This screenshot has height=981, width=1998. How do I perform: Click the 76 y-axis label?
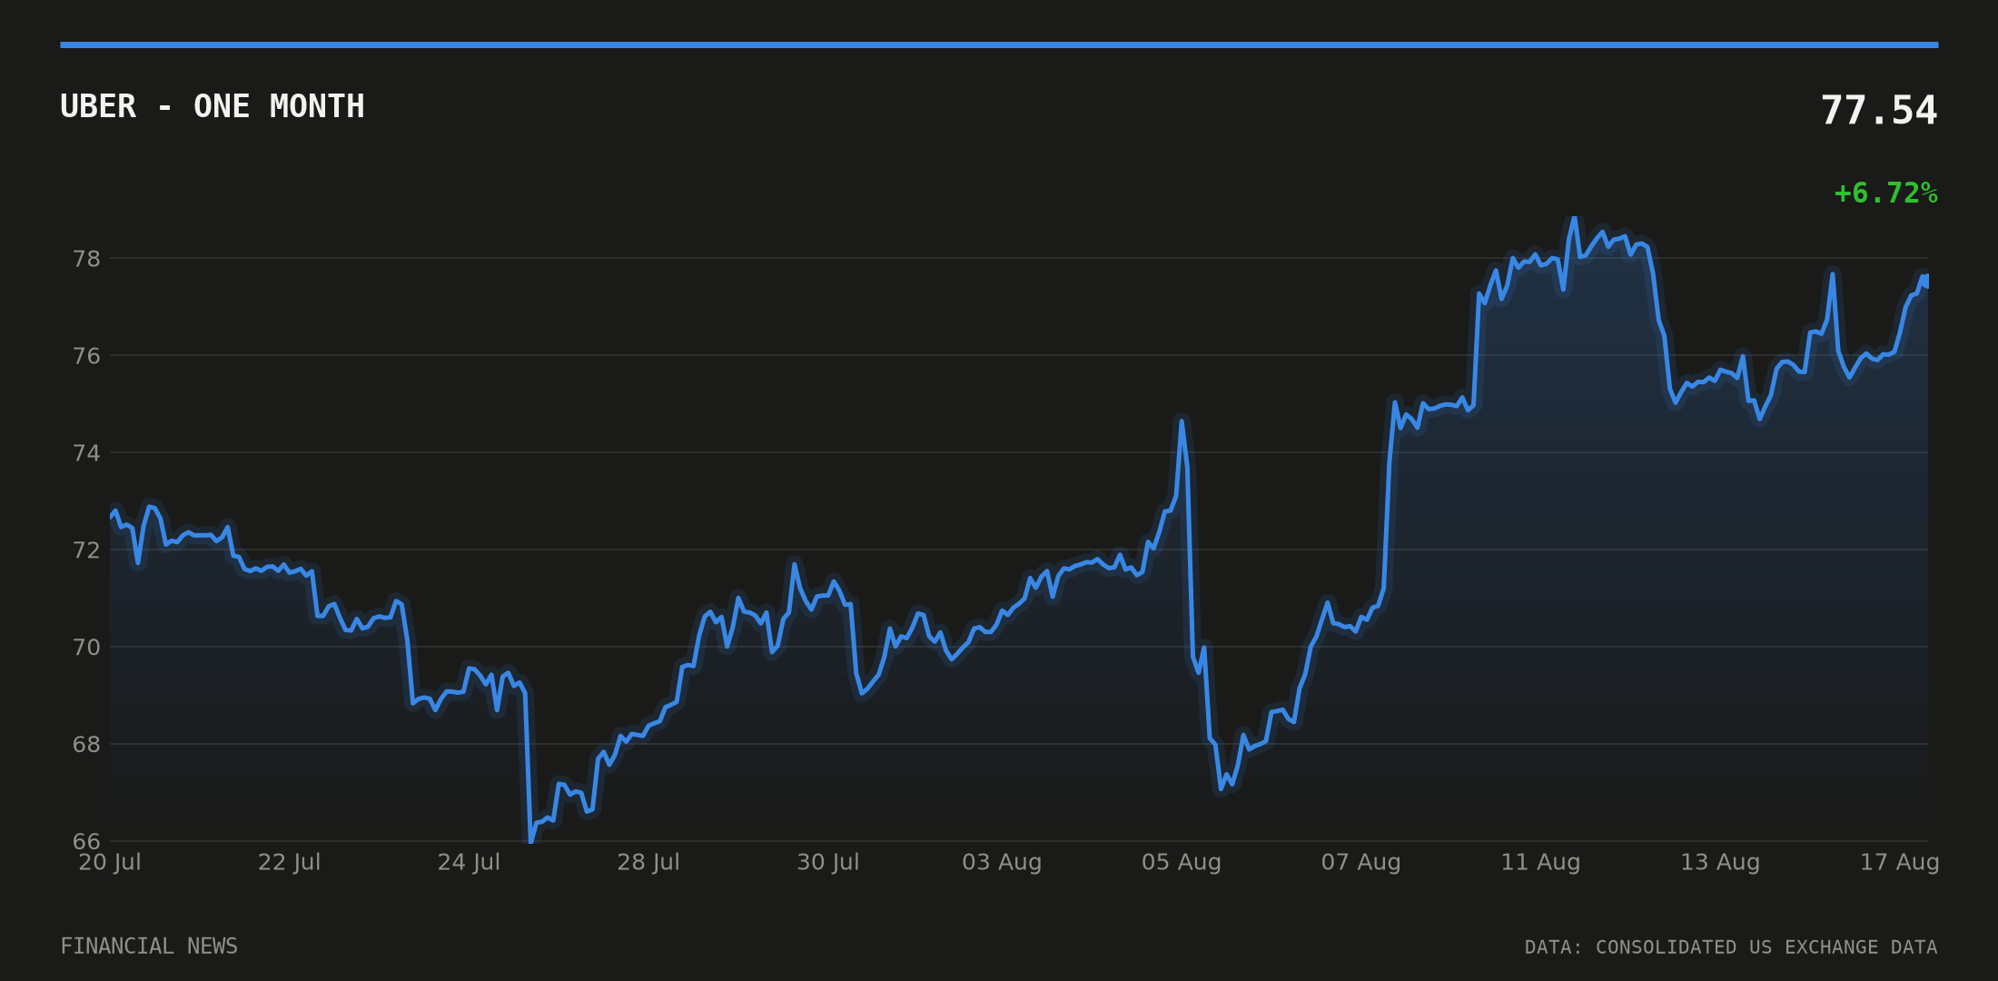click(86, 356)
